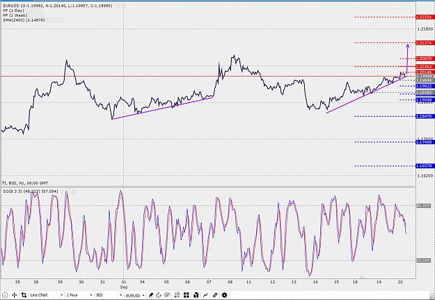Click the 1.17490 blue price label

pos(425,142)
